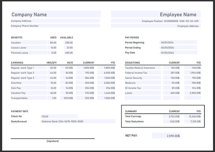Click Vacation used value 80.00
Screen dimensions: 215x152
tap(52, 43)
